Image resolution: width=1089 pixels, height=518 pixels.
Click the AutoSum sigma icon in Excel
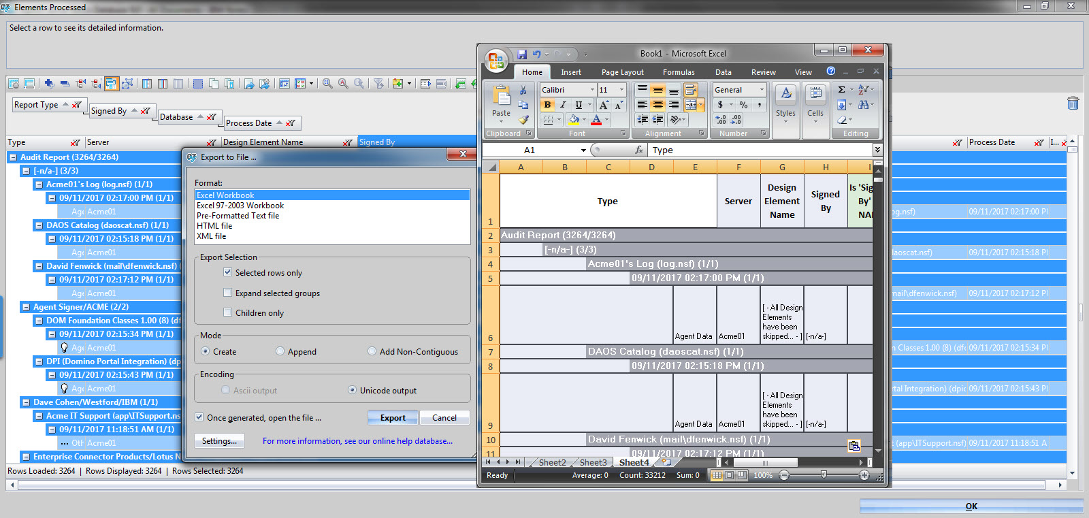pos(842,90)
